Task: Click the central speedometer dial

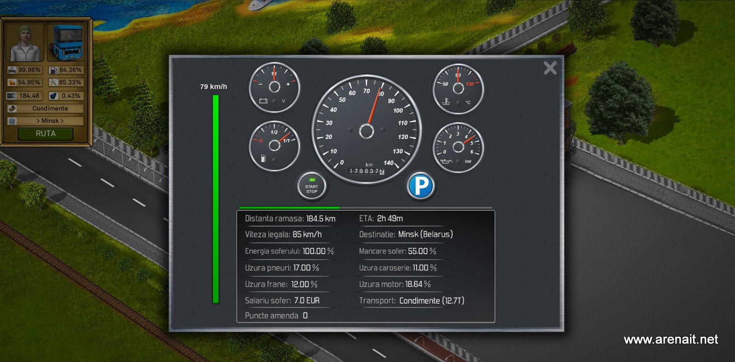Action: click(366, 130)
